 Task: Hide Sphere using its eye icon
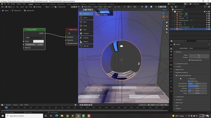pos(207,29)
